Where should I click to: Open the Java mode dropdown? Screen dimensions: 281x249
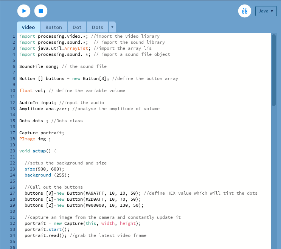point(266,11)
